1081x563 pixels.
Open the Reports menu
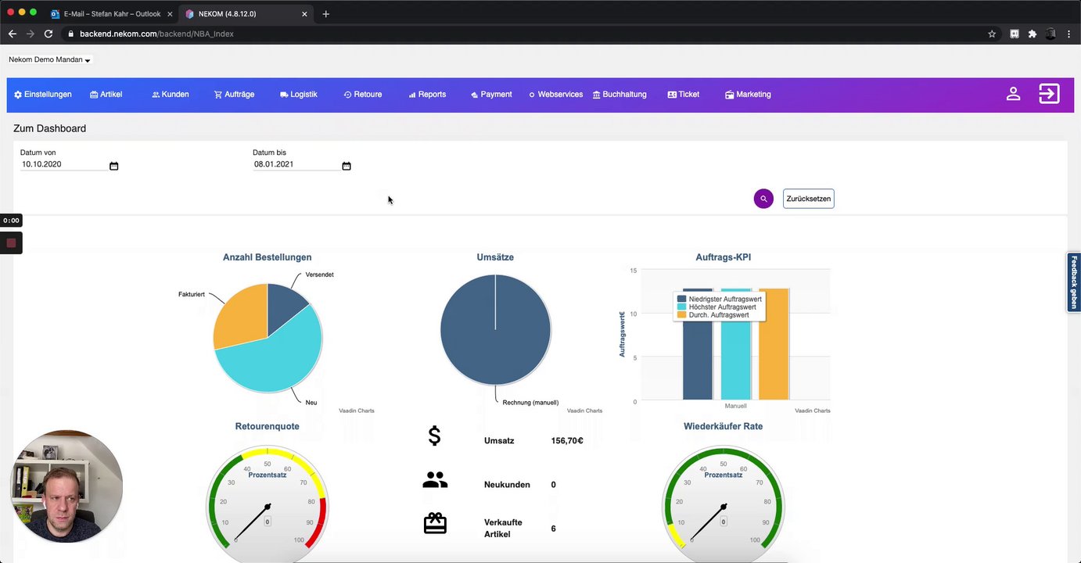tap(427, 94)
